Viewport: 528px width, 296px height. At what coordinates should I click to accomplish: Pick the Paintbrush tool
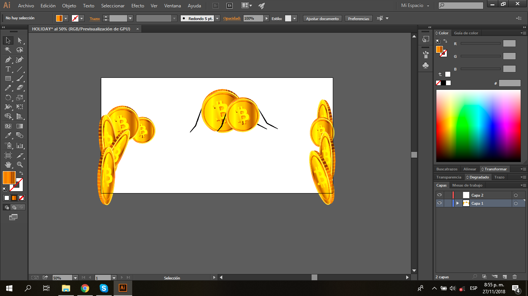(20, 78)
